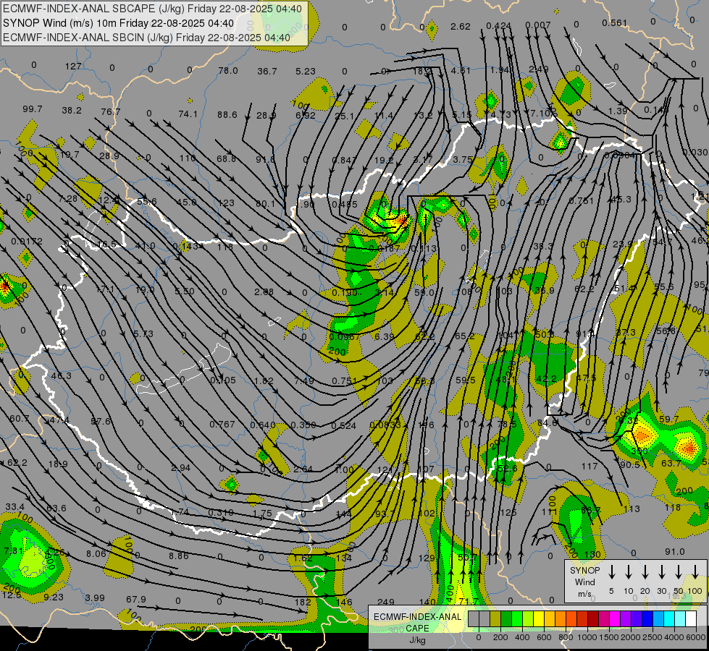This screenshot has height=651, width=709.
Task: Click the J/kg unit under CAPE
Action: pos(417,640)
